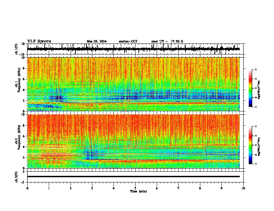
Task: Click the ch.2 spectrogram plot
Action: pos(134,141)
